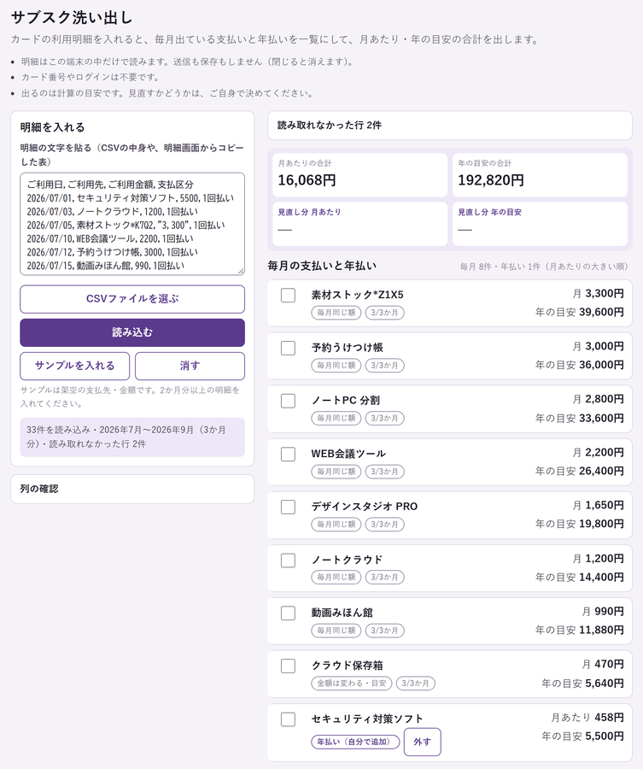643x769 pixels.
Task: Click the 年の目安 5,500円 amount
Action: tap(582, 737)
